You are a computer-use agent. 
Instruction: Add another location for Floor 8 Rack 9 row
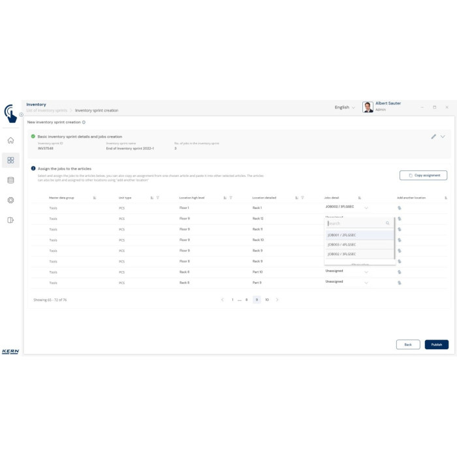[400, 261]
